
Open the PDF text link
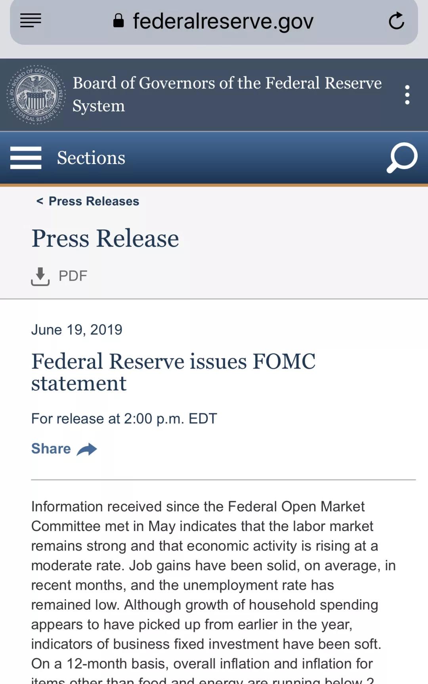click(73, 276)
